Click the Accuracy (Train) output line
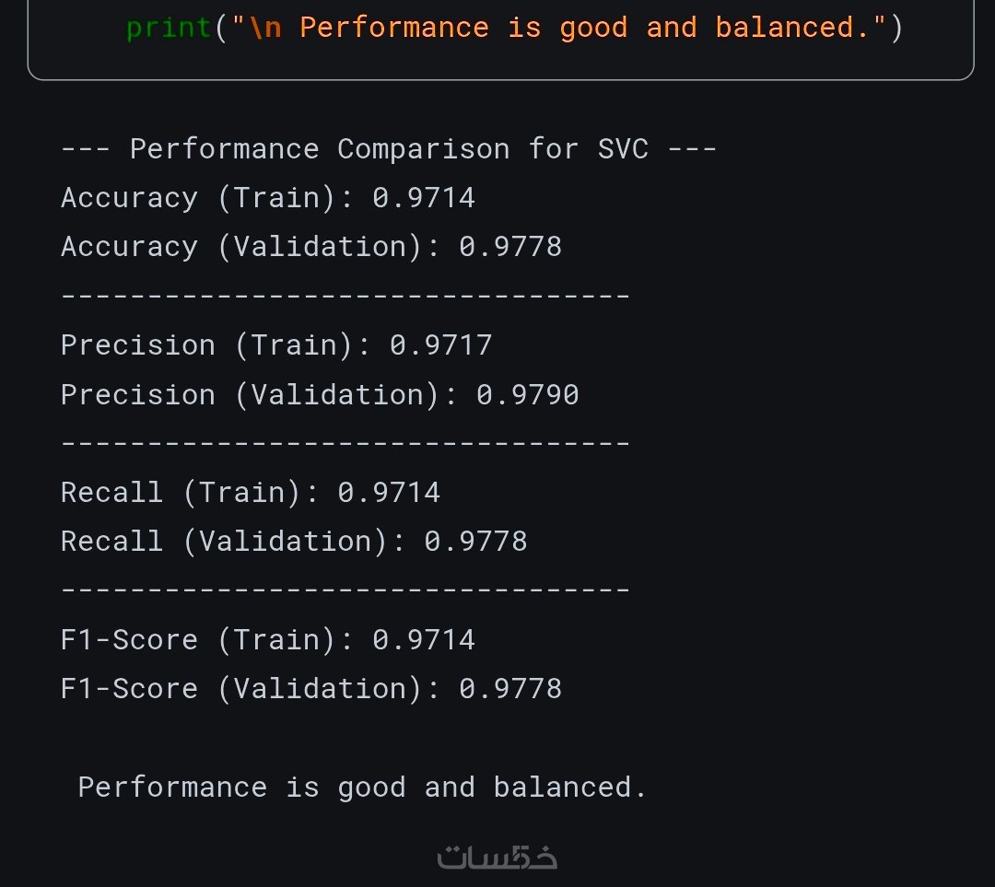The width and height of the screenshot is (995, 887). click(x=268, y=198)
